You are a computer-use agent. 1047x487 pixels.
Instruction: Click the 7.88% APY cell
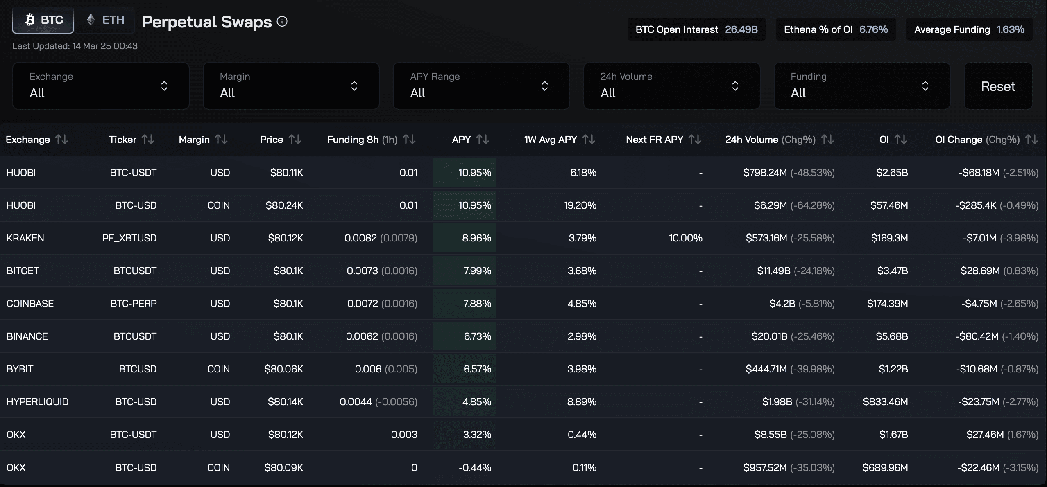(x=465, y=303)
